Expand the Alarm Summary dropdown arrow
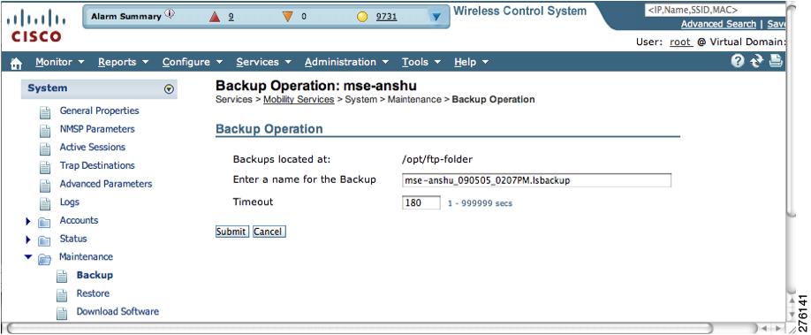The height and width of the screenshot is (335, 811). 436,17
